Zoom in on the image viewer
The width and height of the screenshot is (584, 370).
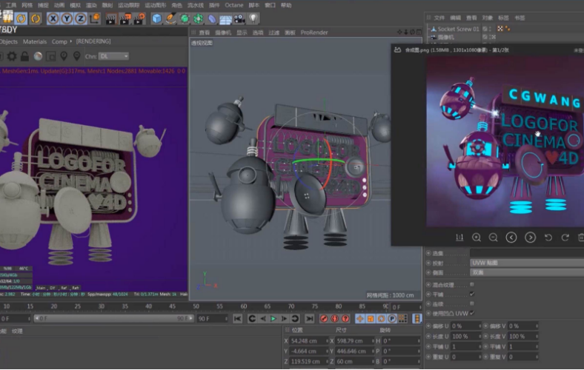point(476,238)
